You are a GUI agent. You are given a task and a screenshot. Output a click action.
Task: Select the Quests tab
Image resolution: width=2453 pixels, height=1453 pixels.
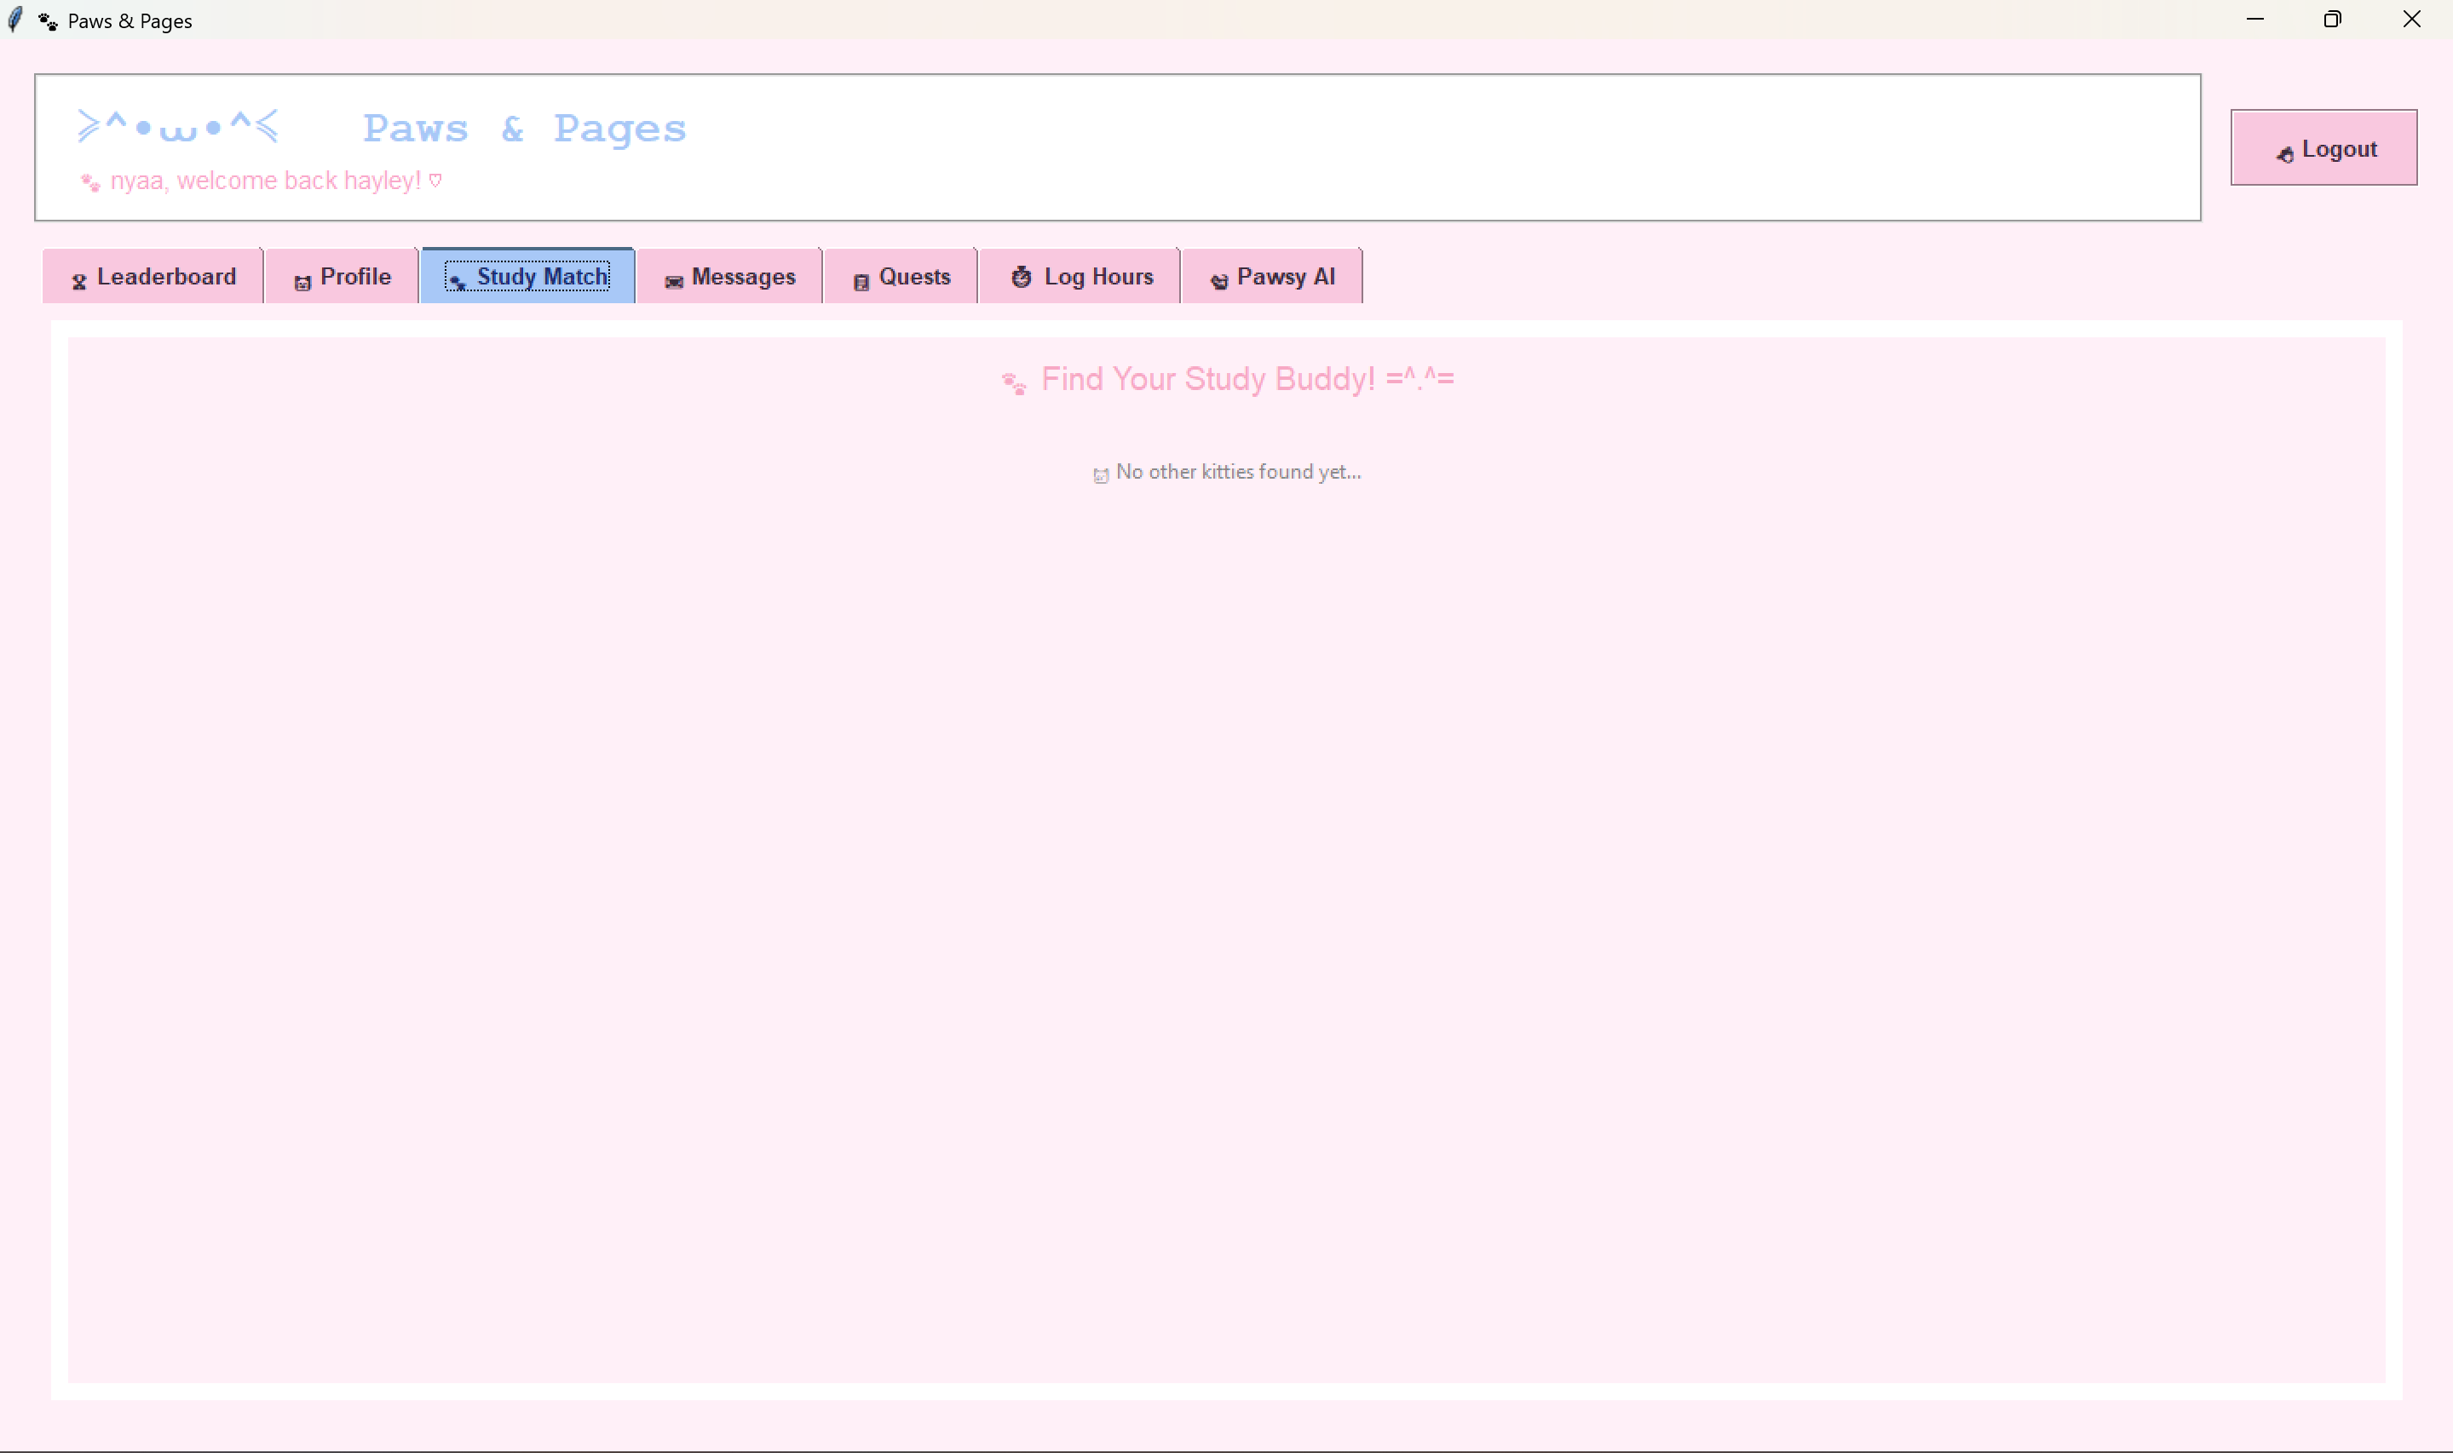(x=901, y=277)
